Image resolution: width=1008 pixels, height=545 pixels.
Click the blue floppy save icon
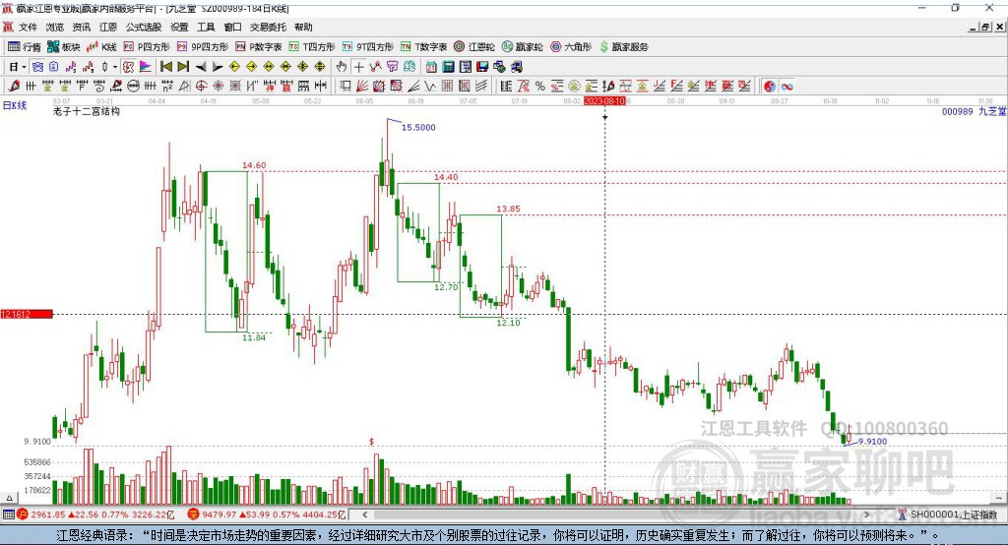pyautogui.click(x=482, y=67)
